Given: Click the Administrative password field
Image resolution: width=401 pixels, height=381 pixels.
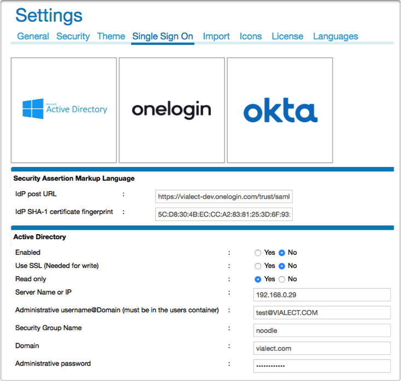Looking at the screenshot, I should 322,366.
